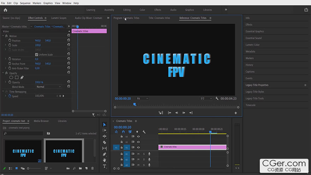Solo audio track A2
The height and width of the screenshot is (175, 311).
click(x=144, y=159)
